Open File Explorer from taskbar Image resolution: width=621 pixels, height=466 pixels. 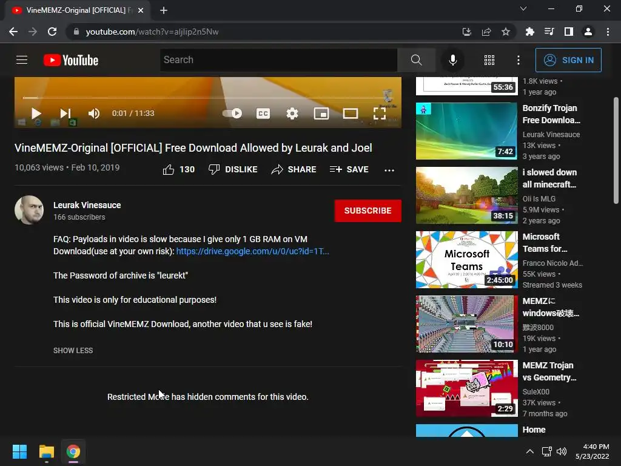[46, 451]
